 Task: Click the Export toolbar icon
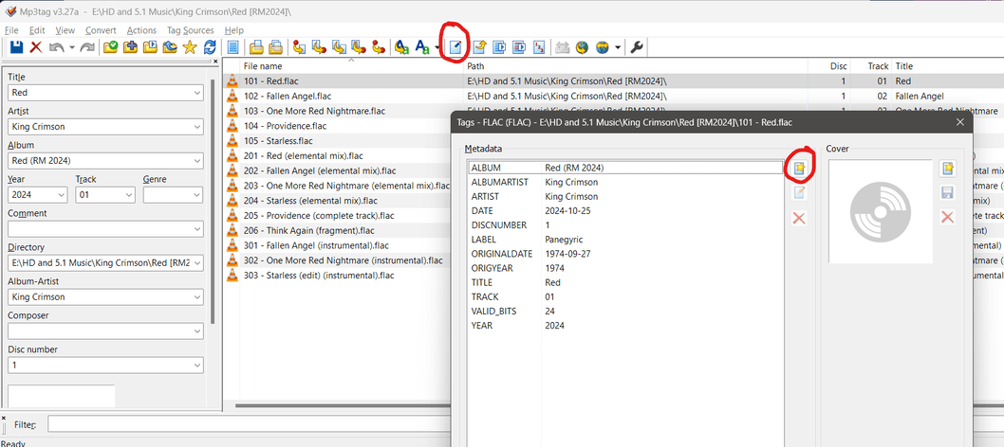pos(479,47)
